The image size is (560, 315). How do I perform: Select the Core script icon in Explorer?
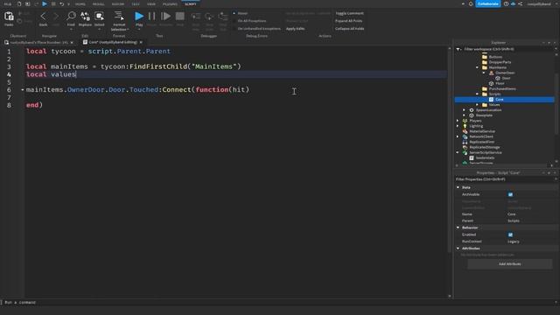click(491, 99)
